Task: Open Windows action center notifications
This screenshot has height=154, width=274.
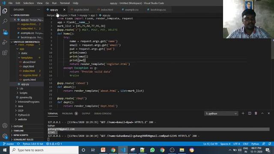Action: [x=268, y=150]
